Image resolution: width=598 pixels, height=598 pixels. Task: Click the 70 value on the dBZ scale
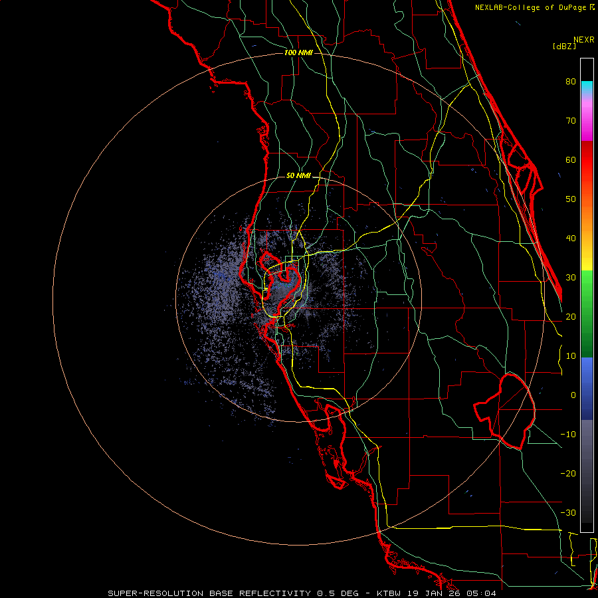pyautogui.click(x=571, y=121)
